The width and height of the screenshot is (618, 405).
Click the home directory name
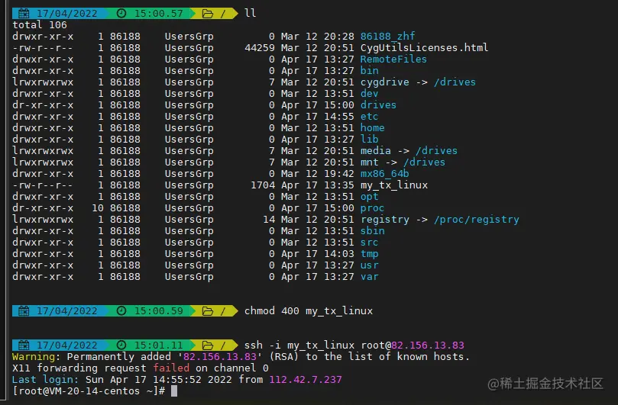point(373,127)
